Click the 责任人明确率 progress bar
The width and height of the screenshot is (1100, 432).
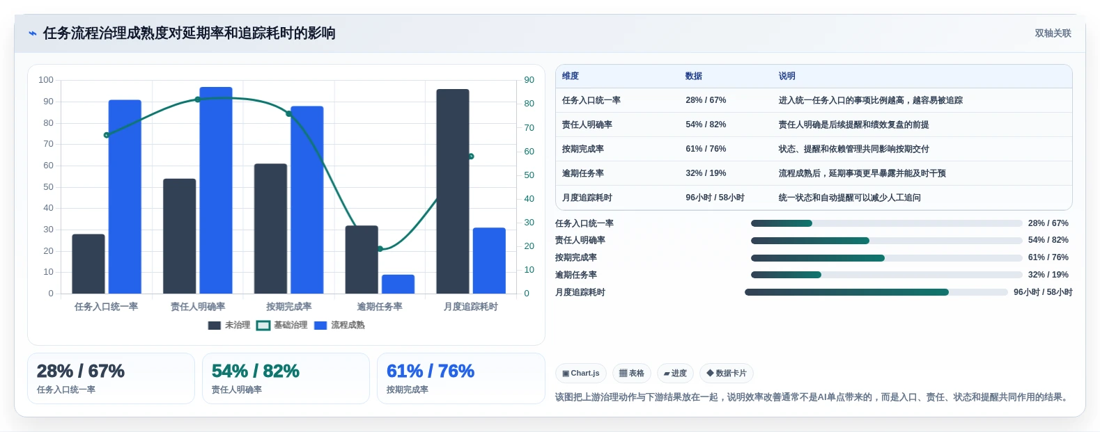point(886,241)
